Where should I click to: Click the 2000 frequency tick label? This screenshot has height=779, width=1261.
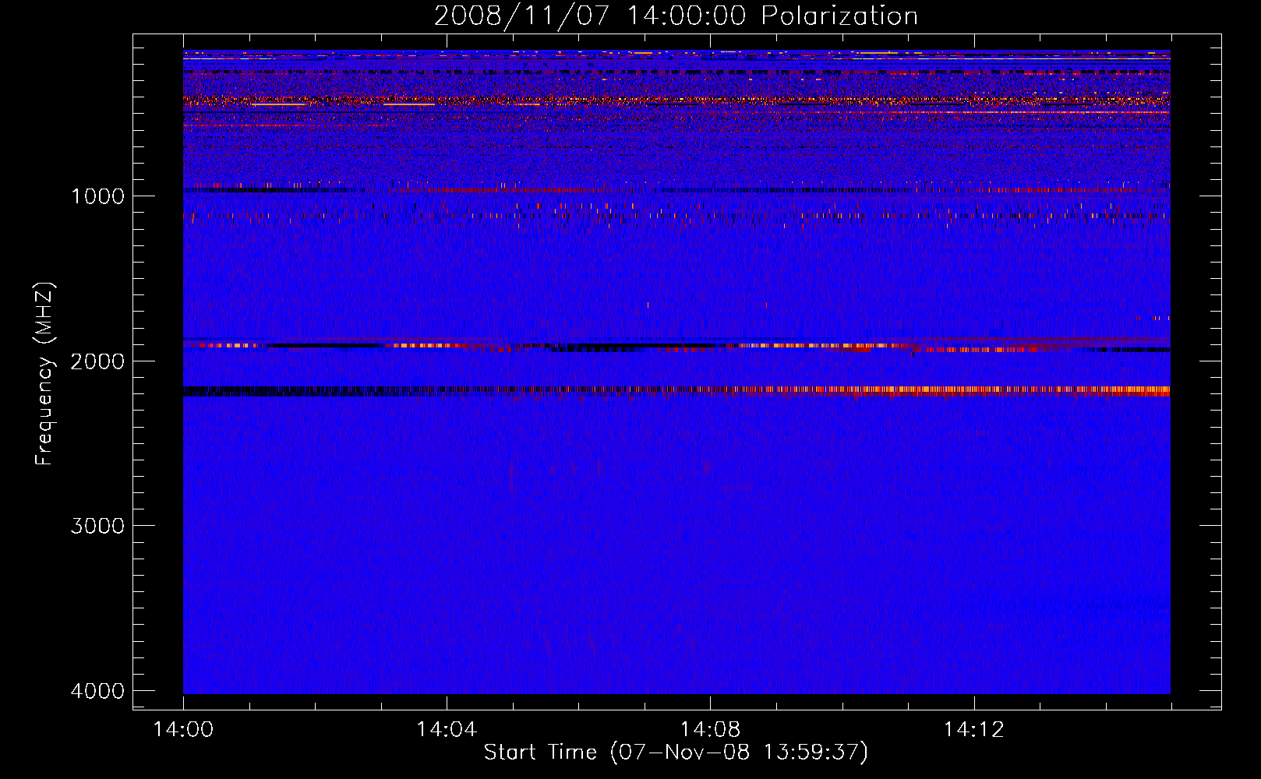tap(98, 361)
